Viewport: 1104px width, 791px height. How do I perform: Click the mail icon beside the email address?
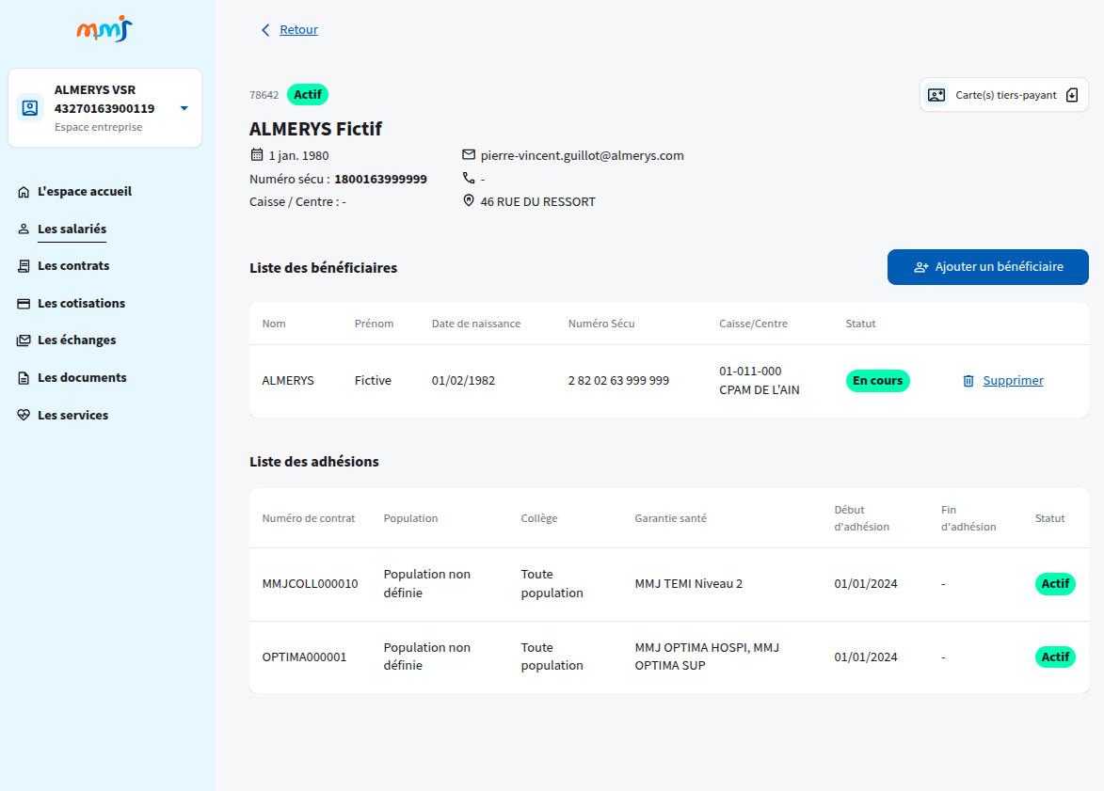pyautogui.click(x=468, y=155)
